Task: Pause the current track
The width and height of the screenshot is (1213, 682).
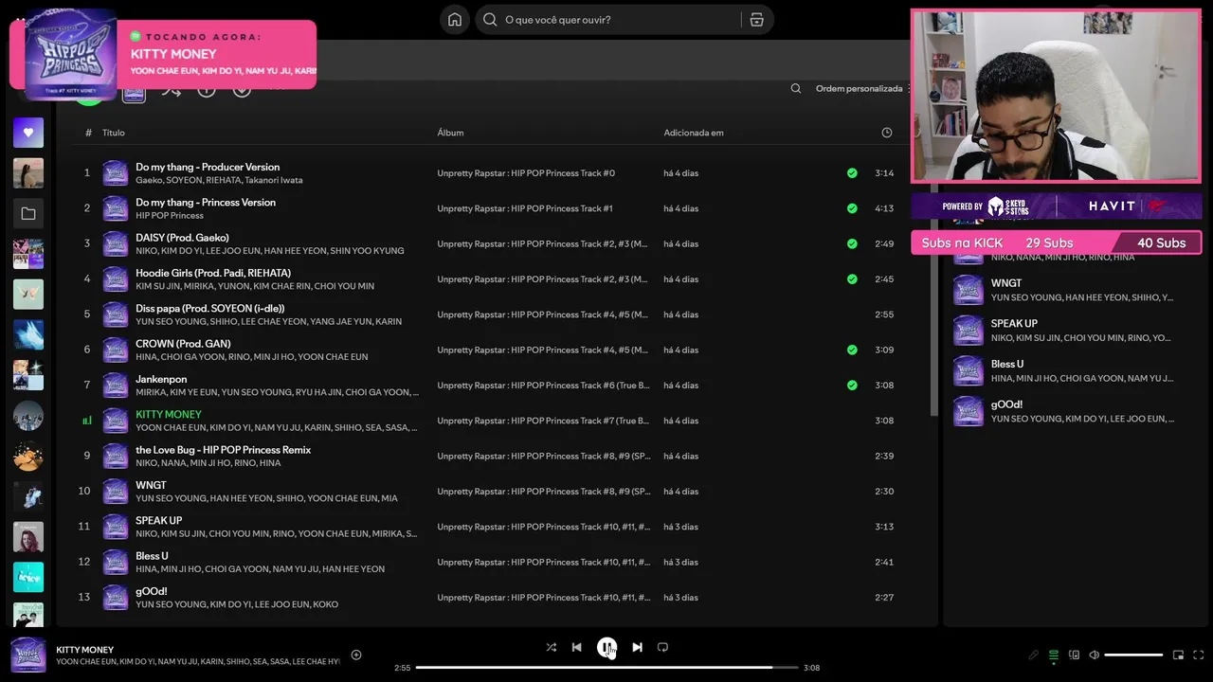Action: (606, 647)
